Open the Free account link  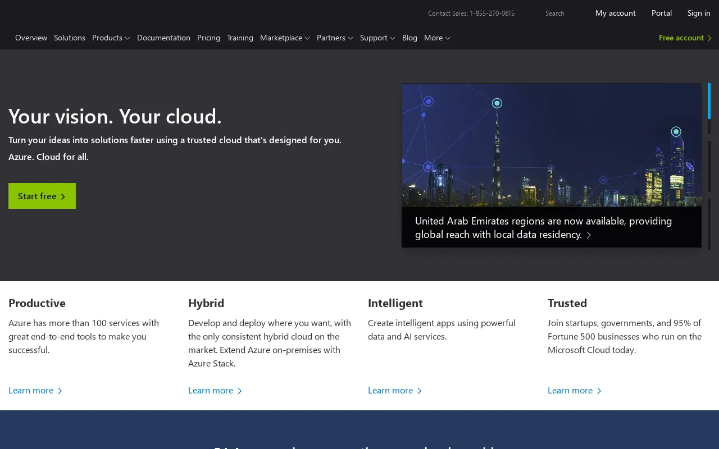point(685,38)
